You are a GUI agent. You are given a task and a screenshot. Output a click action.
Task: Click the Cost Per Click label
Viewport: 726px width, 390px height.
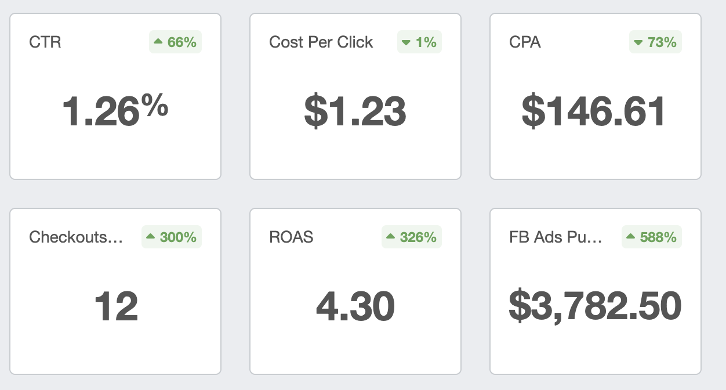click(x=321, y=42)
